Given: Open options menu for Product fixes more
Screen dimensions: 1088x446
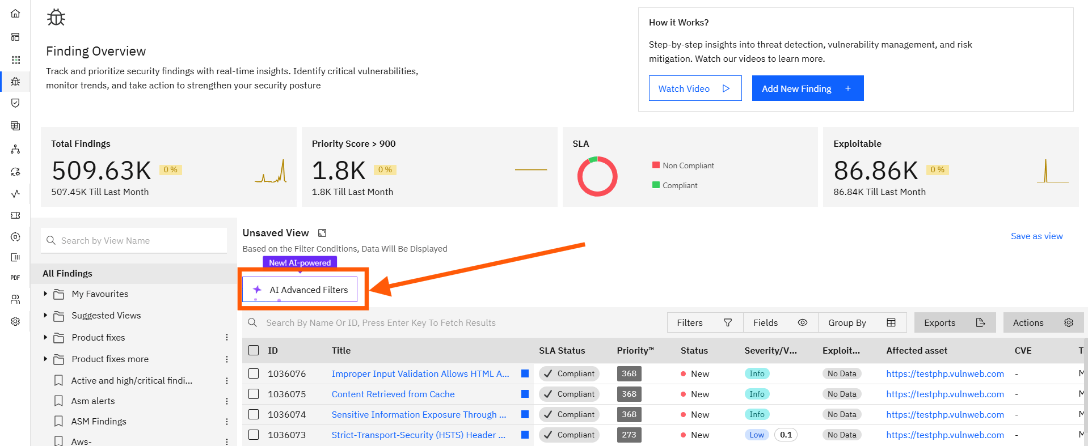Looking at the screenshot, I should coord(227,359).
